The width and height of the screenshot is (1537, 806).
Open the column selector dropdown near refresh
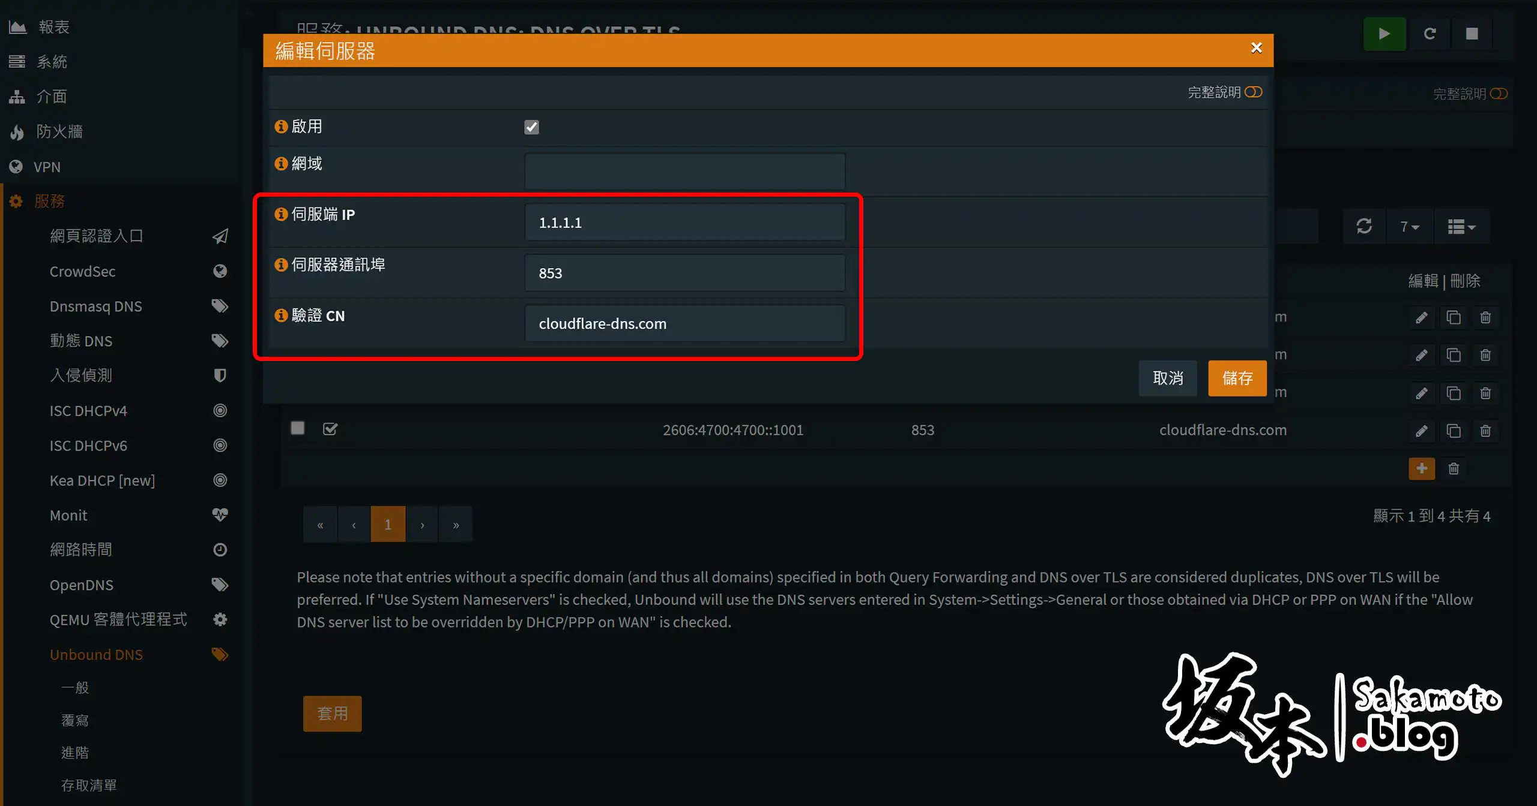[x=1461, y=227]
